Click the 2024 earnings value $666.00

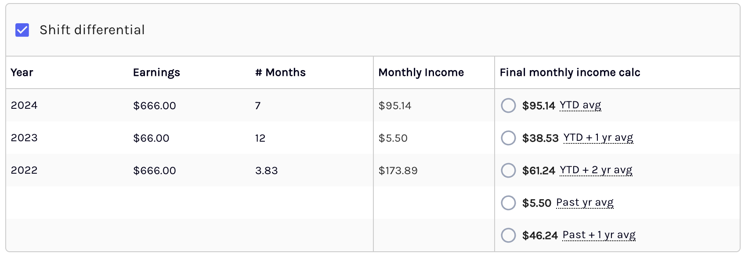click(155, 106)
